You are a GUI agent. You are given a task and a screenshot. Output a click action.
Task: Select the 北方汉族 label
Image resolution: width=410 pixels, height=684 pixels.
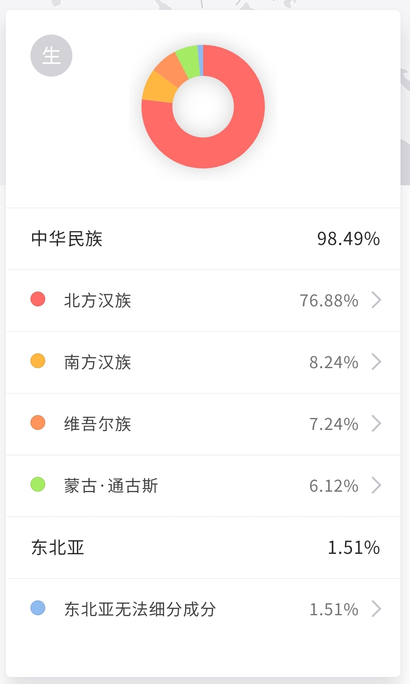pyautogui.click(x=97, y=301)
